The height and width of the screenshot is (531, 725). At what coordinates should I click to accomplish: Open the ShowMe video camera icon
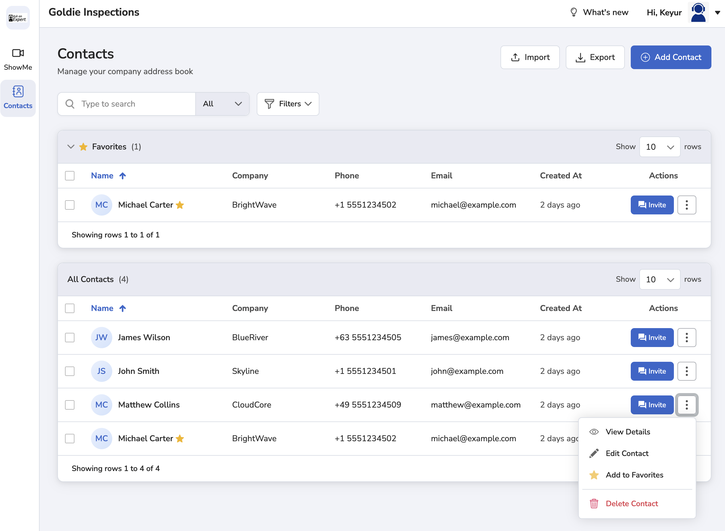pos(18,53)
